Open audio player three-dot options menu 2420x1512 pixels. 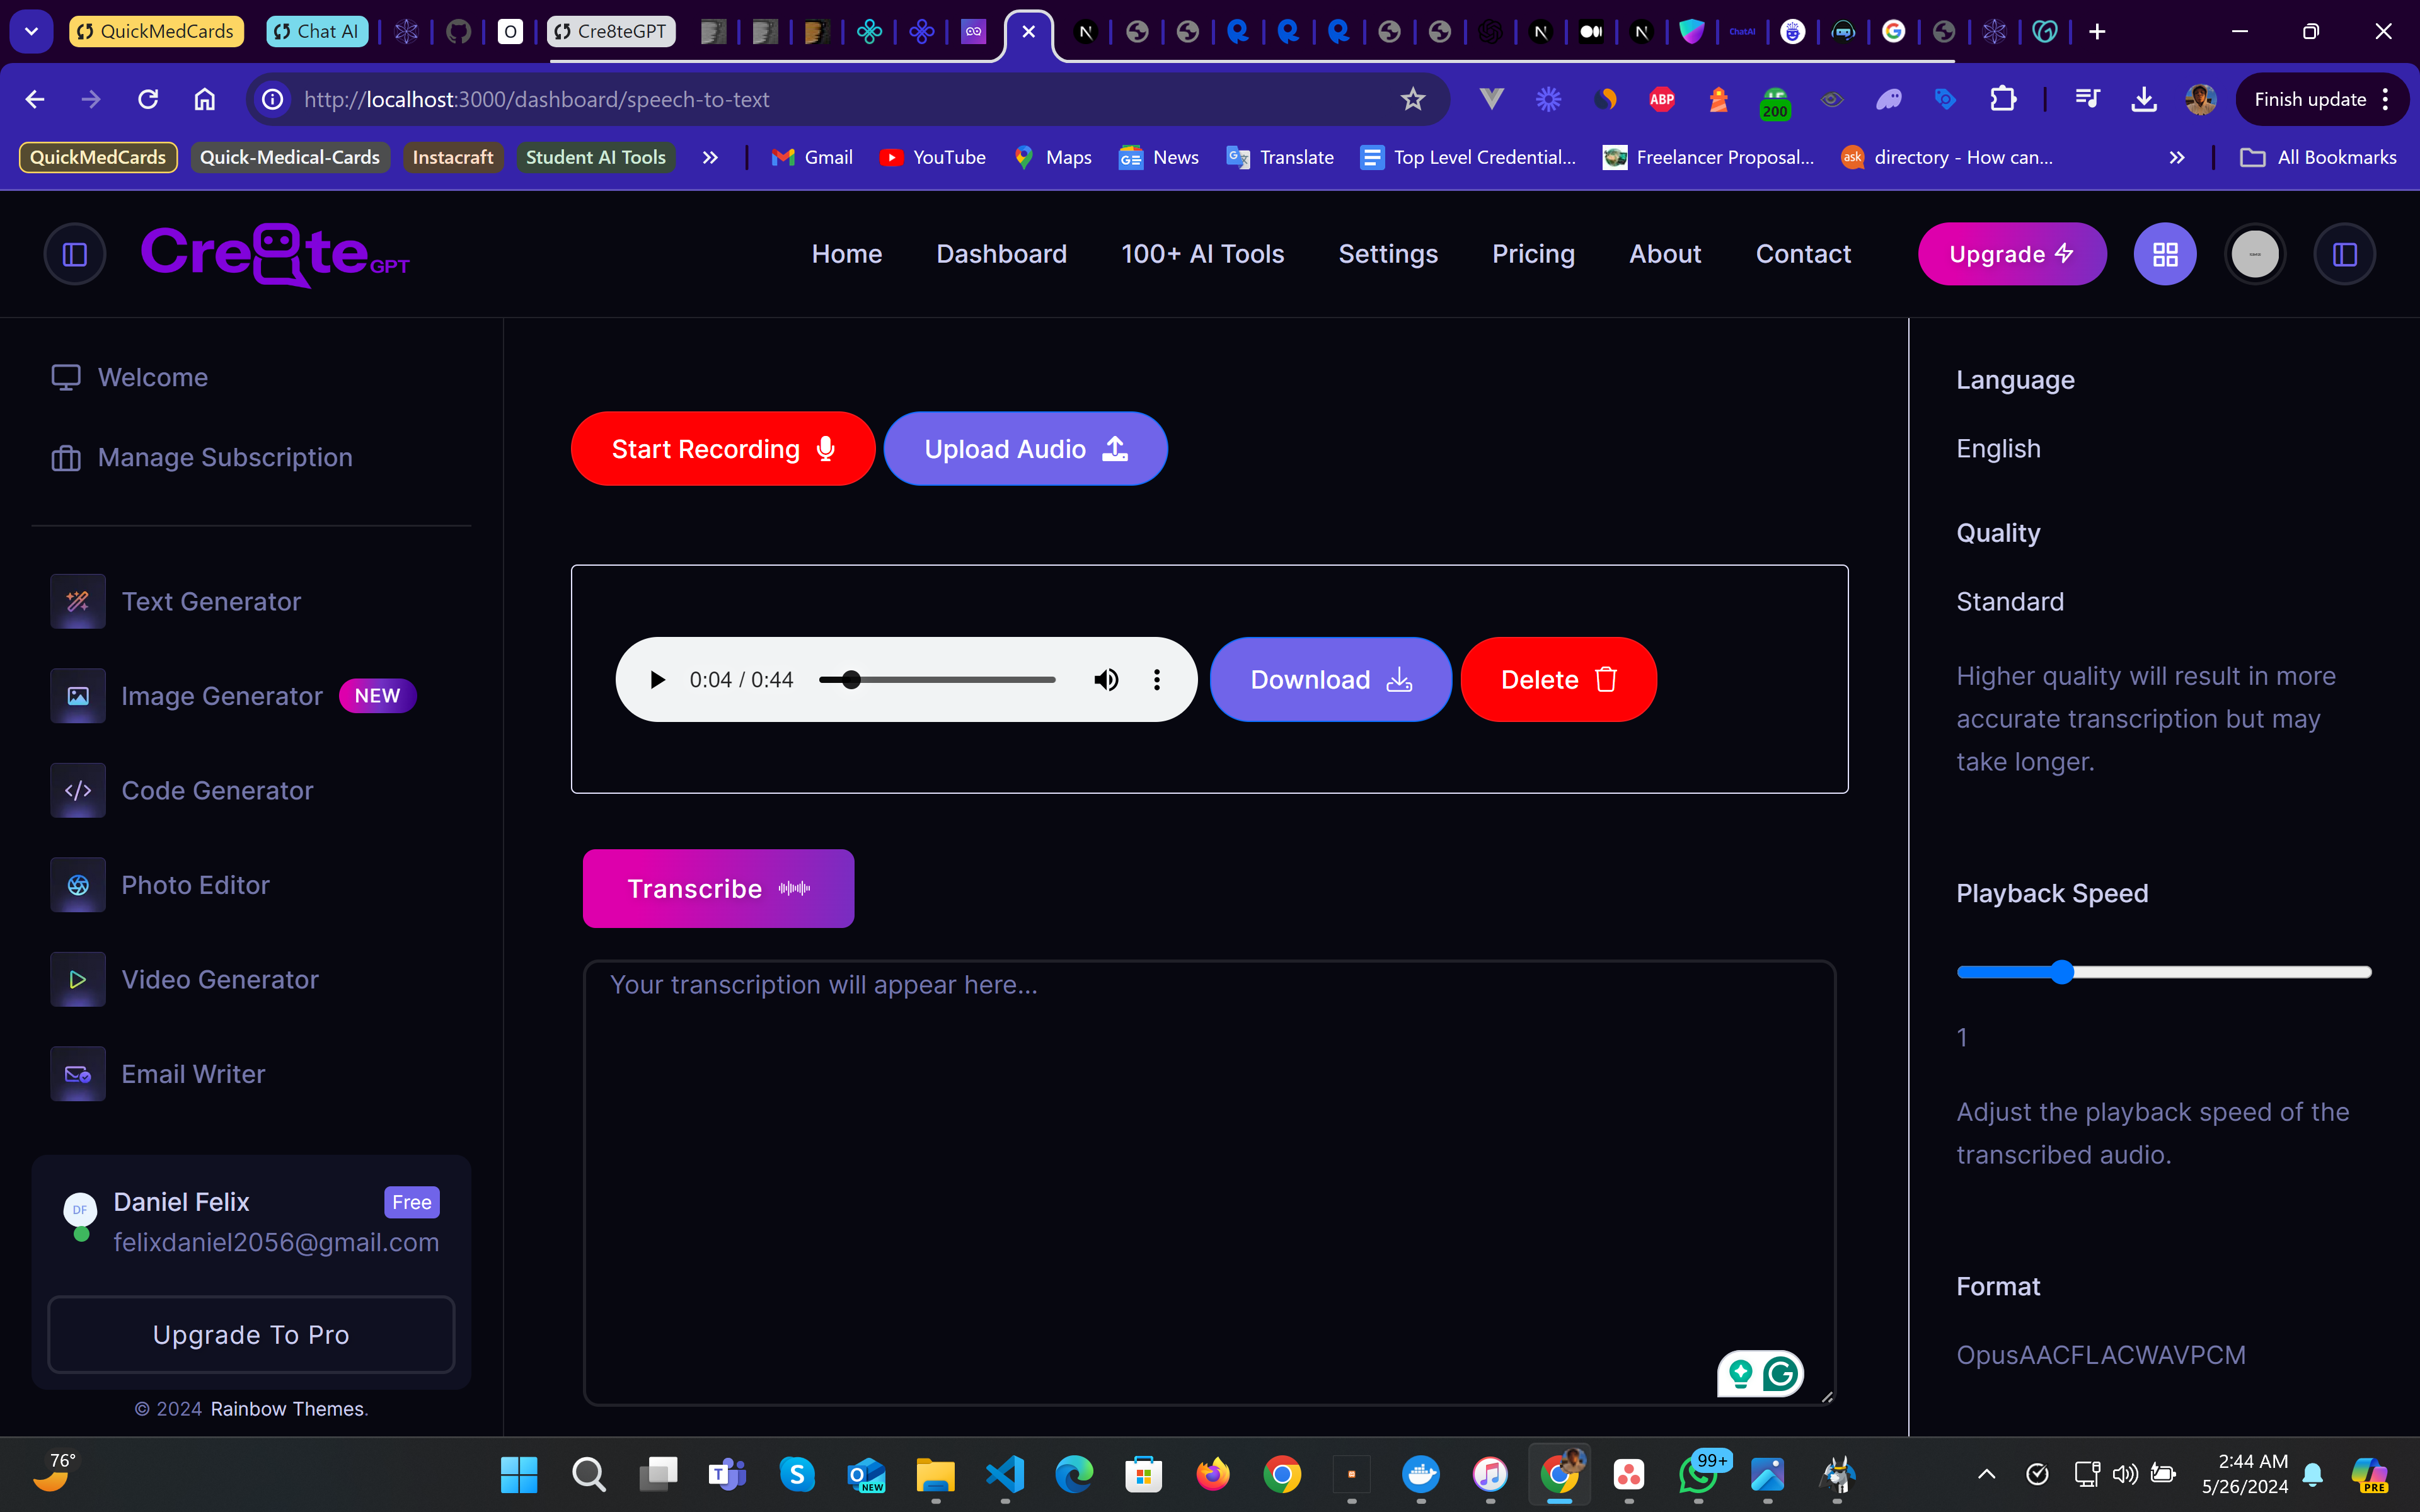pyautogui.click(x=1157, y=680)
